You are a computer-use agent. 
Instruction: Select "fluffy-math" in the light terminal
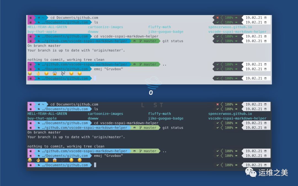[159, 27]
